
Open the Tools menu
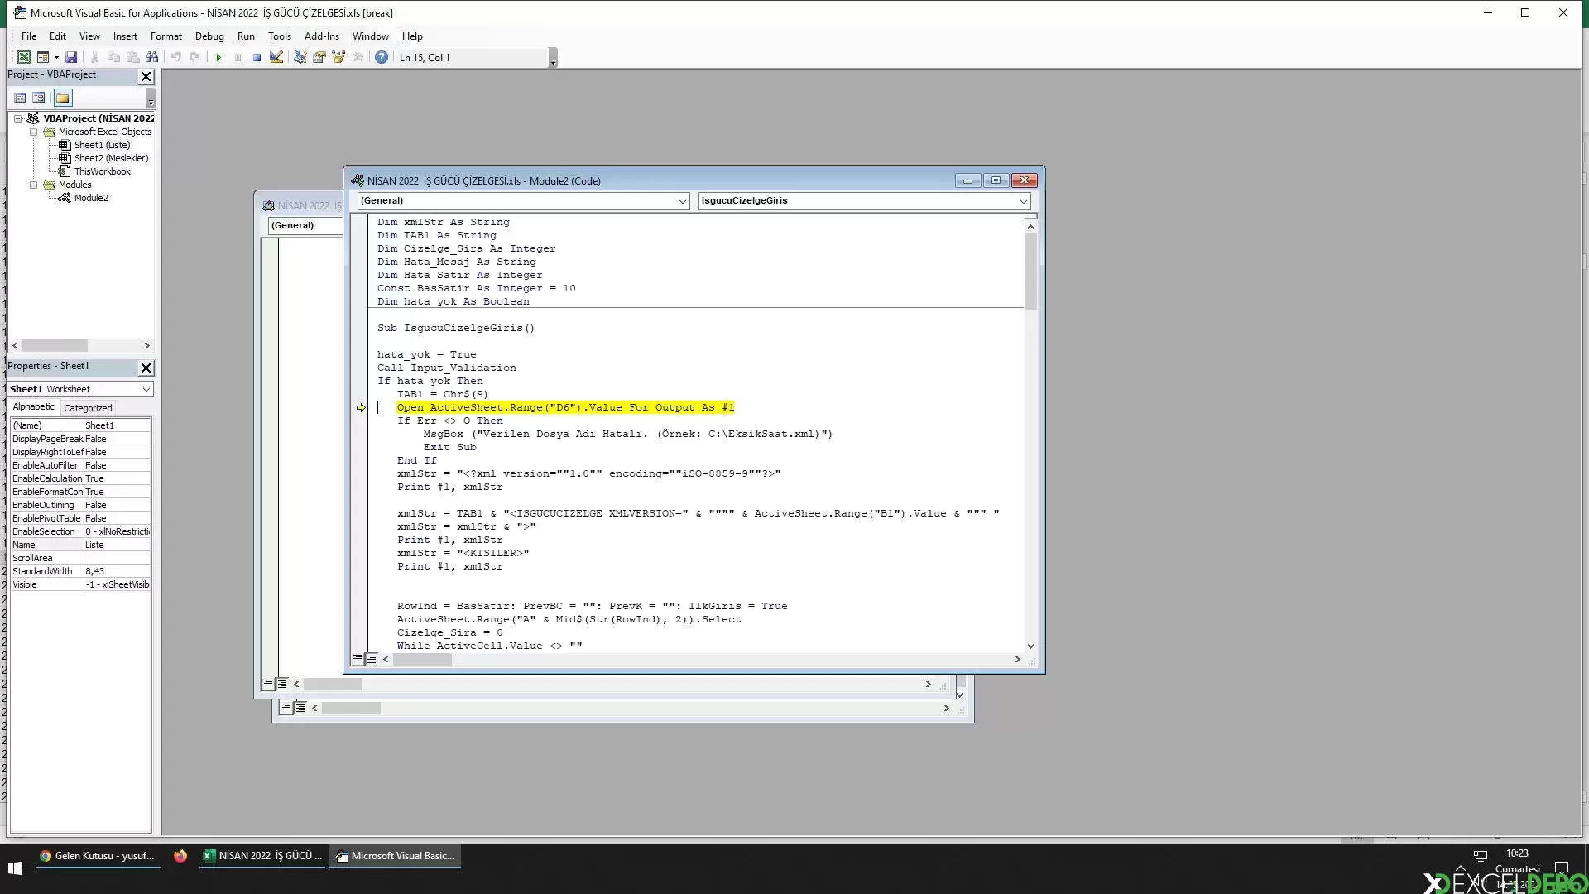(x=280, y=36)
